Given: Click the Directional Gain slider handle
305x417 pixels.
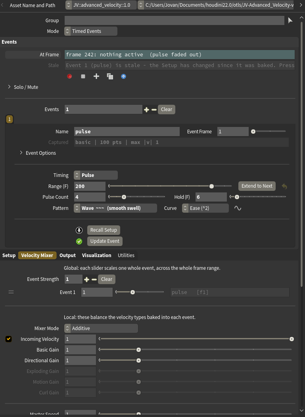Looking at the screenshot, I should [x=138, y=360].
